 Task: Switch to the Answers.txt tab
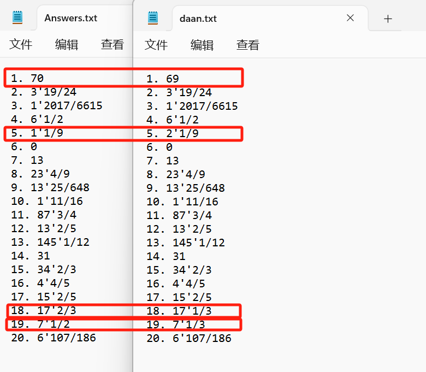click(70, 18)
